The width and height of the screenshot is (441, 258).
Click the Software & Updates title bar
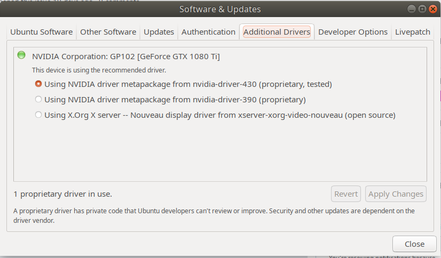pos(220,9)
